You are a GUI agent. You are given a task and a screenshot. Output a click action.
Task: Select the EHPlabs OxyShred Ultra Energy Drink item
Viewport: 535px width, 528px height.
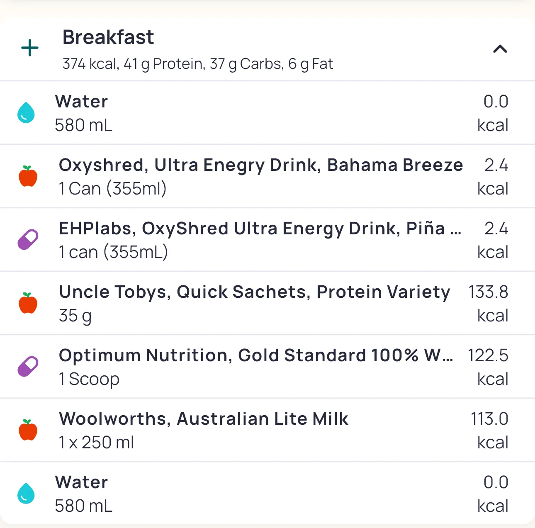tap(260, 229)
